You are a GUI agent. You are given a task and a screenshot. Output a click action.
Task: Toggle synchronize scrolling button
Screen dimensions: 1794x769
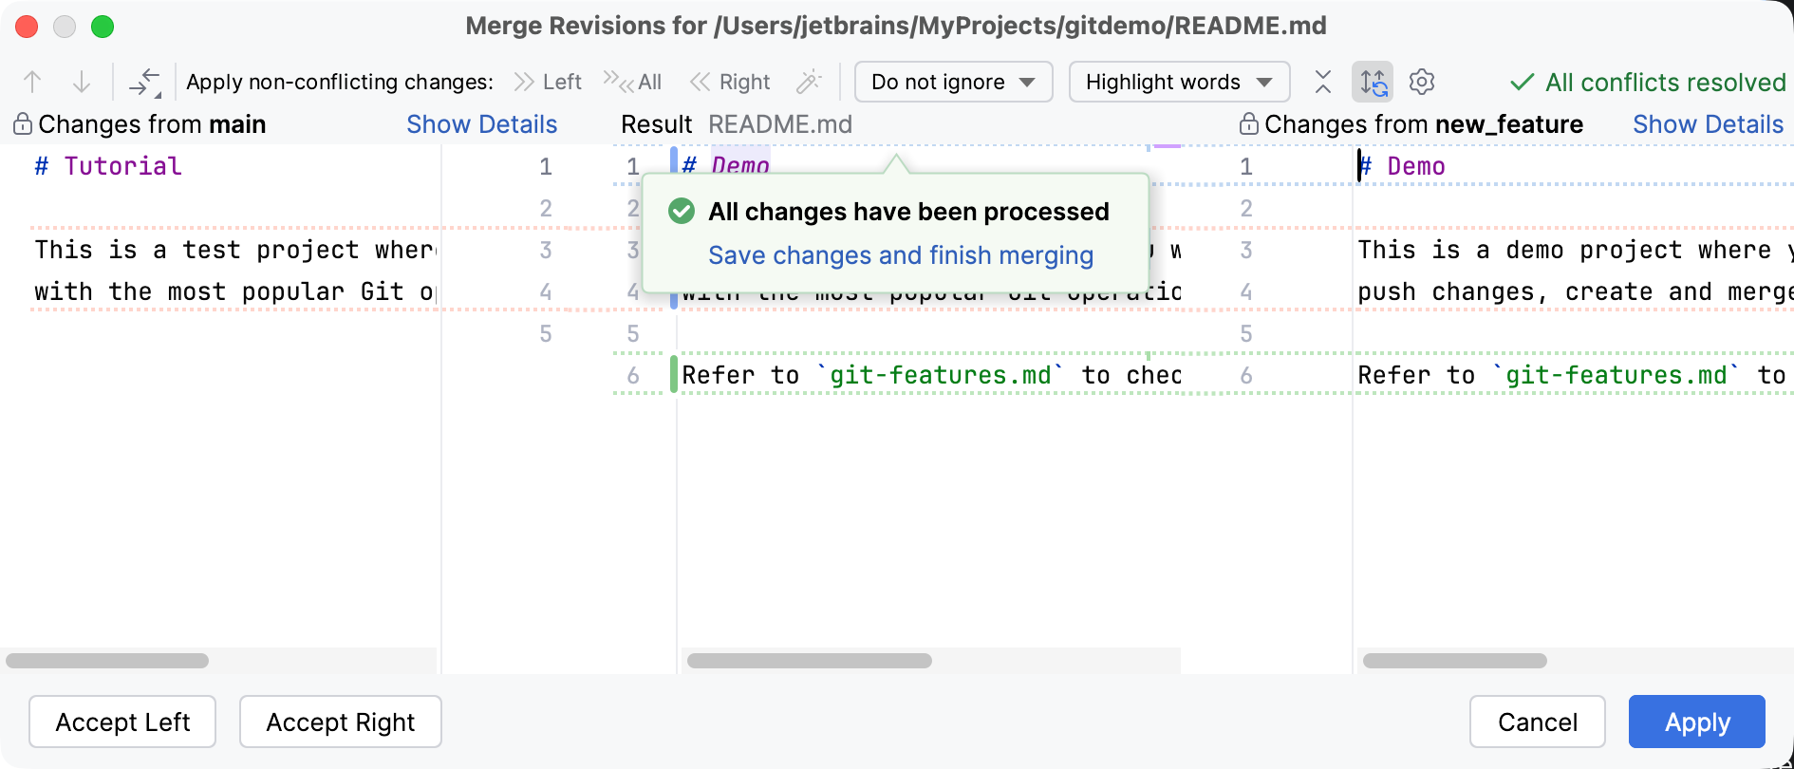tap(1373, 83)
